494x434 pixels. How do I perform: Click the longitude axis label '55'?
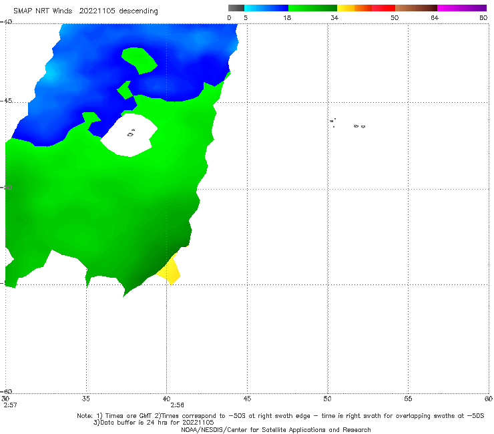[x=408, y=399]
